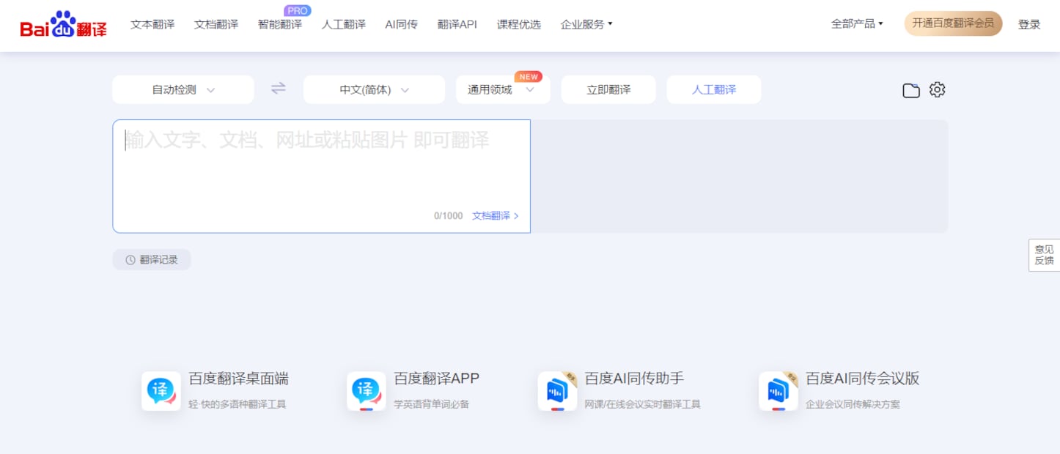Open 自动检测 source language dropdown
1060x454 pixels.
pyautogui.click(x=183, y=90)
